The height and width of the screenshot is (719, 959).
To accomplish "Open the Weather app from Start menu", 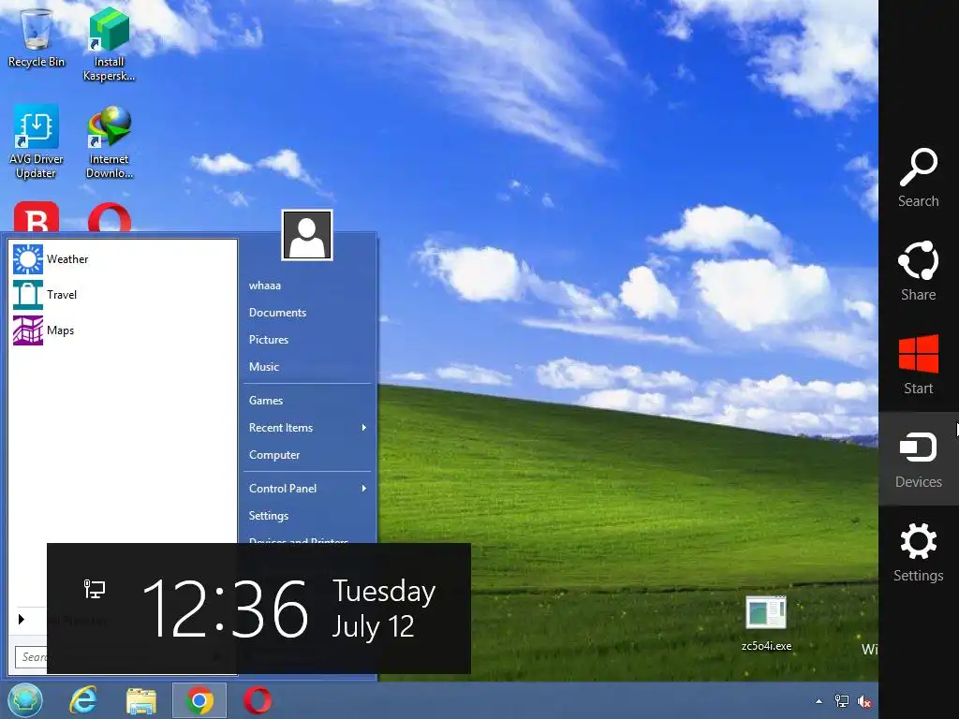I will click(123, 259).
